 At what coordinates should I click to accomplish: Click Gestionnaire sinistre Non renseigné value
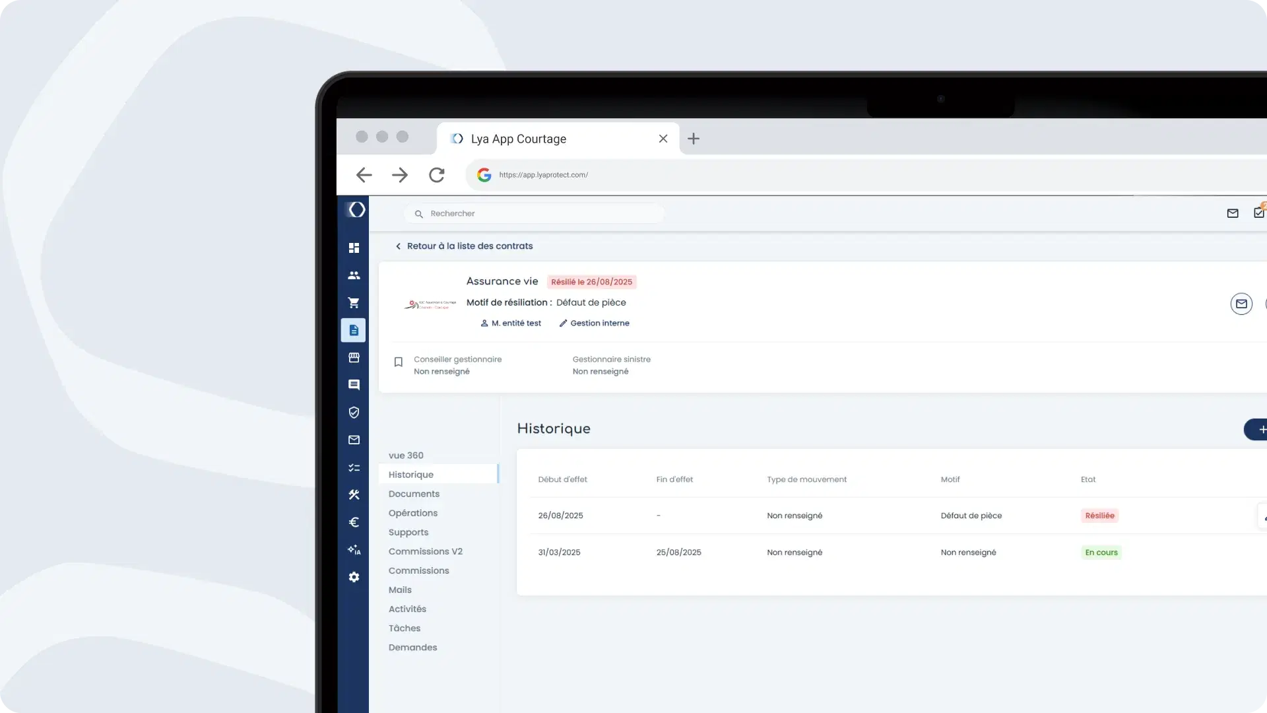[x=601, y=372]
